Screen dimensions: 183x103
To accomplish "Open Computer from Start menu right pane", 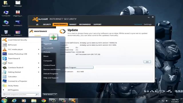I will pyautogui.click(x=48, y=61).
